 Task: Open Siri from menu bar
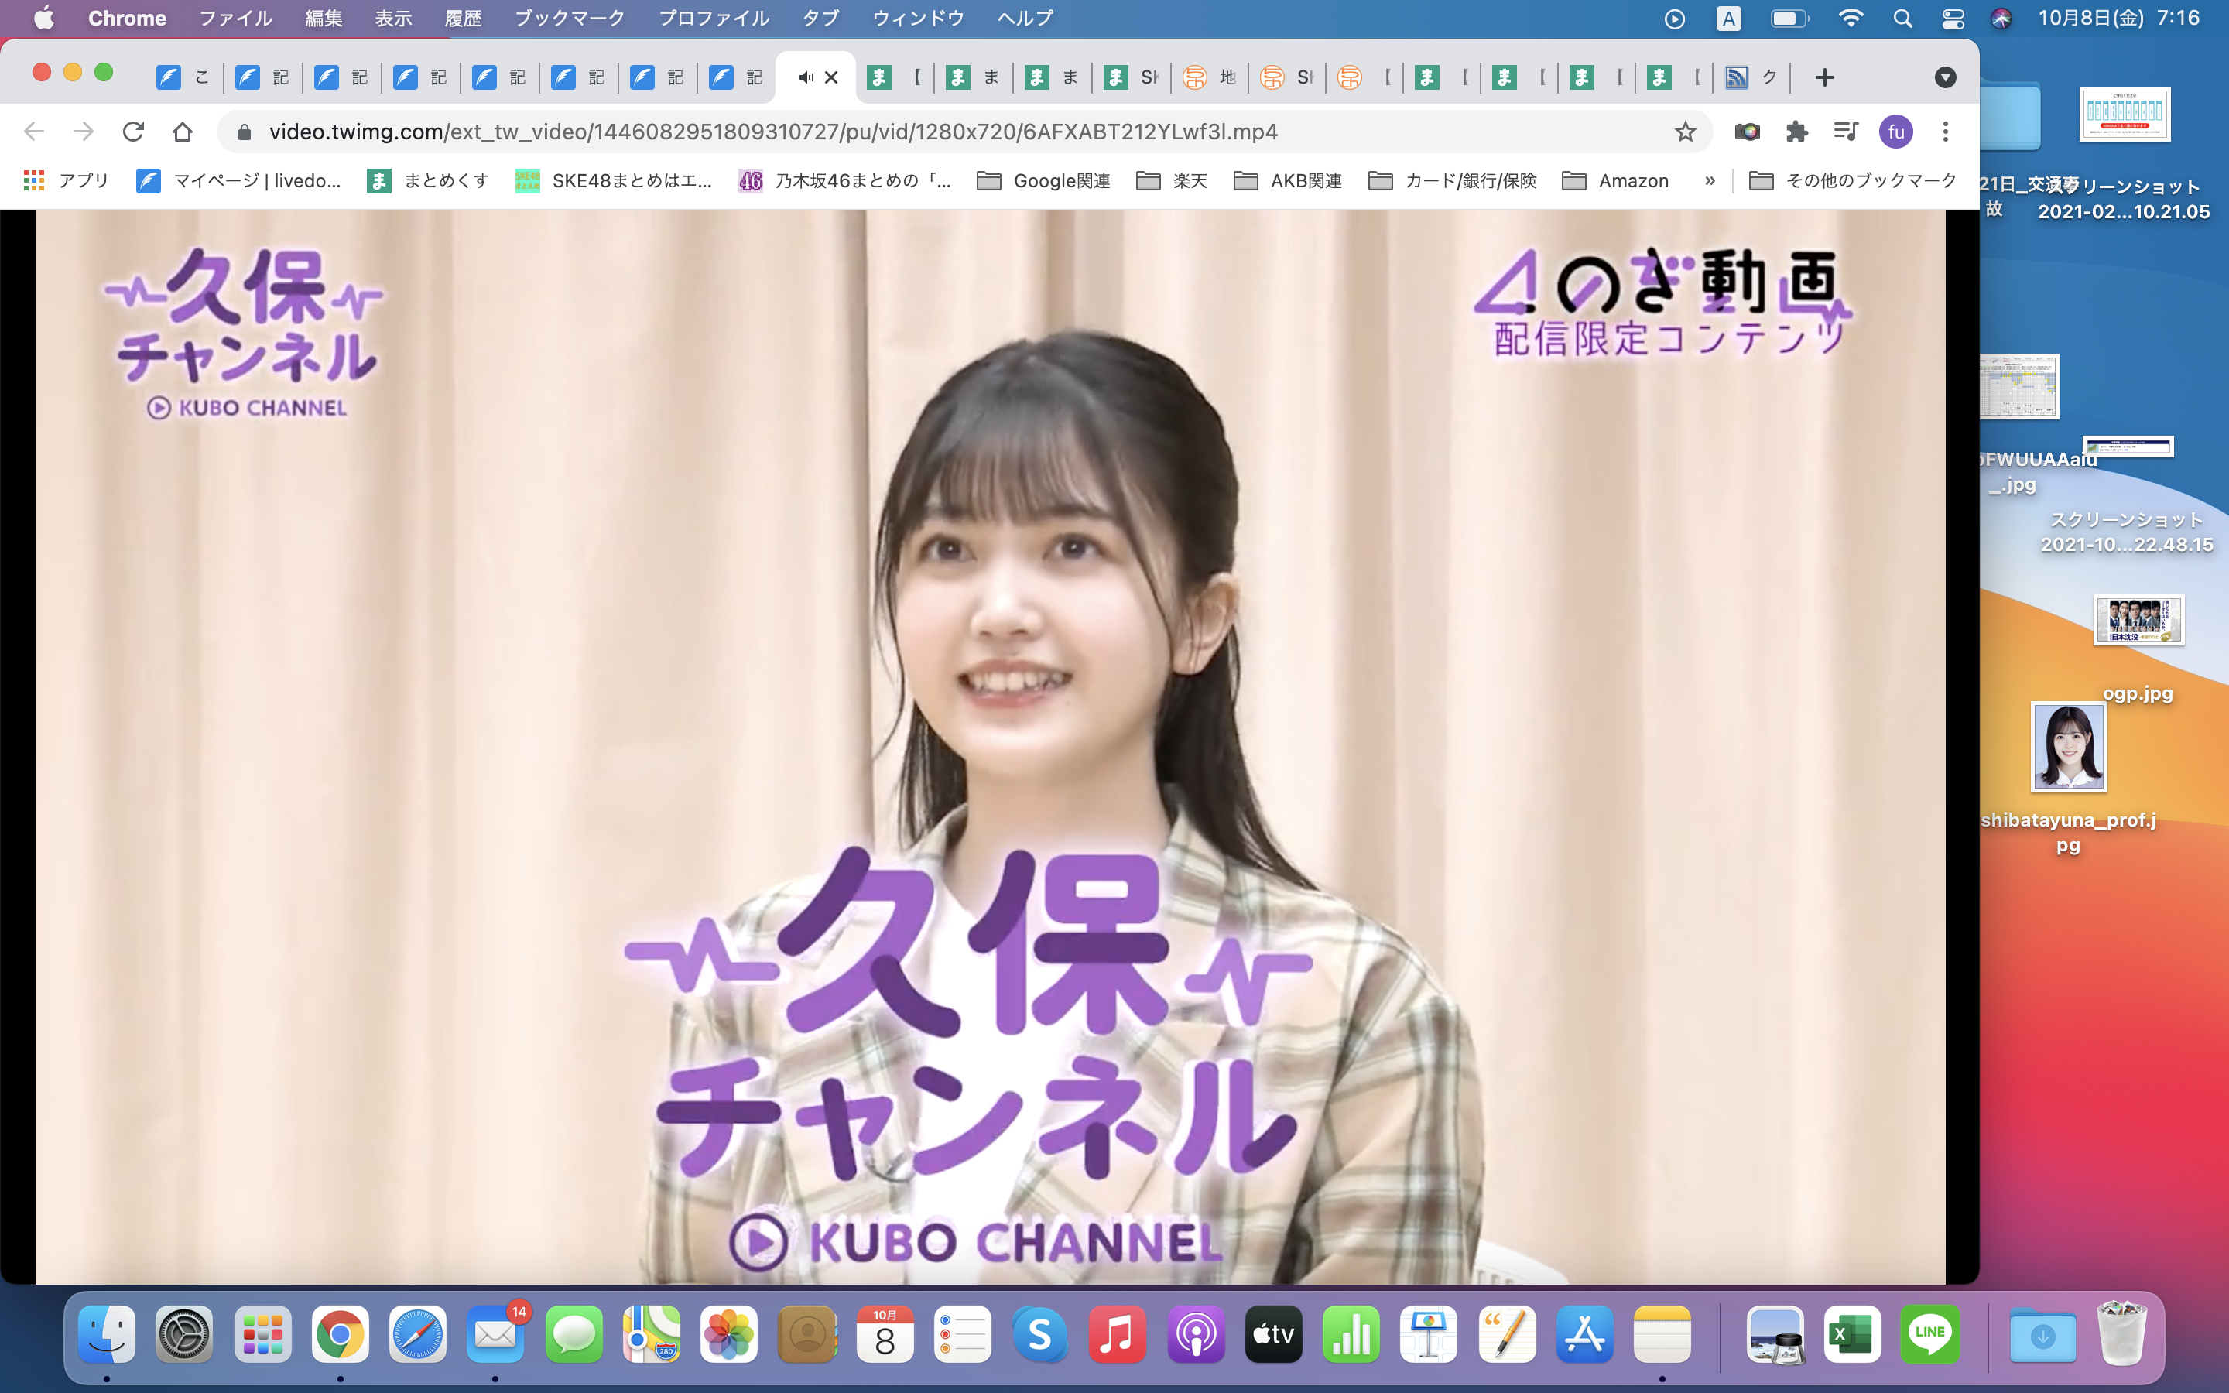(2001, 19)
